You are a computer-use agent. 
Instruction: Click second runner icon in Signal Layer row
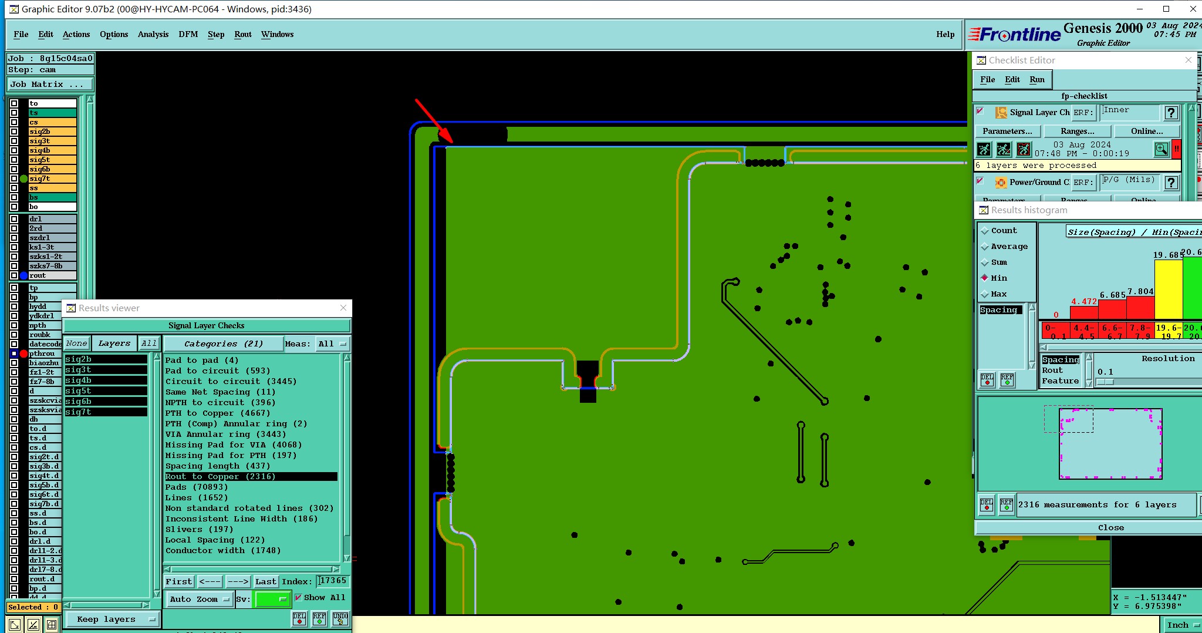[1004, 150]
